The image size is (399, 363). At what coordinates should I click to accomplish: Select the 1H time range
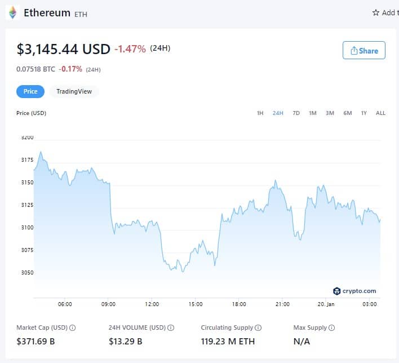pyautogui.click(x=260, y=113)
